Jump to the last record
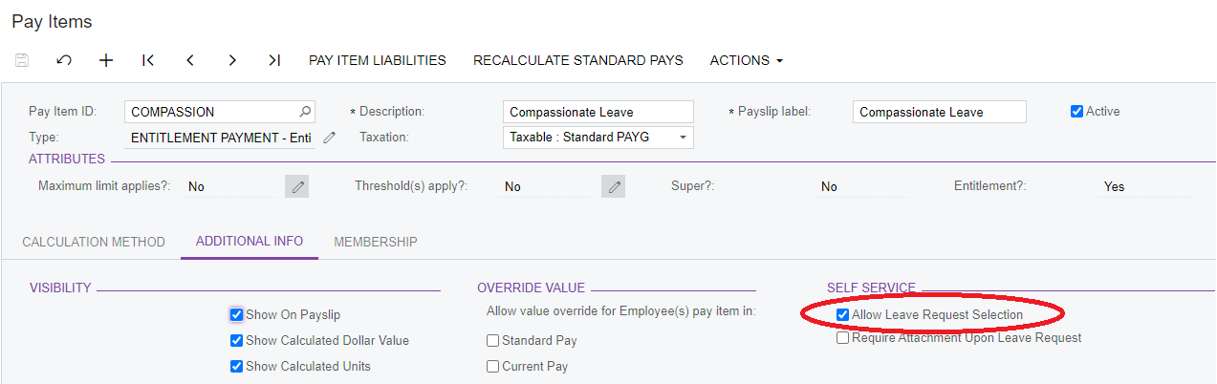The image size is (1217, 384). (x=274, y=60)
